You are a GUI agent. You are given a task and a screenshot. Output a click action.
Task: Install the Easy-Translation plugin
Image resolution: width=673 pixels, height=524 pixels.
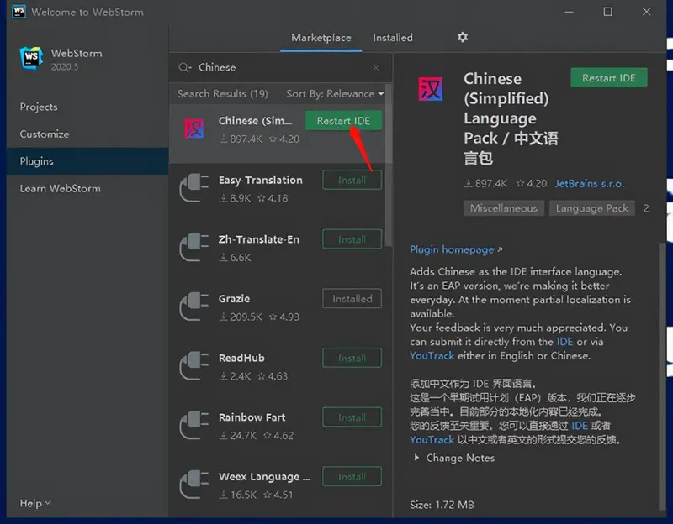[352, 180]
